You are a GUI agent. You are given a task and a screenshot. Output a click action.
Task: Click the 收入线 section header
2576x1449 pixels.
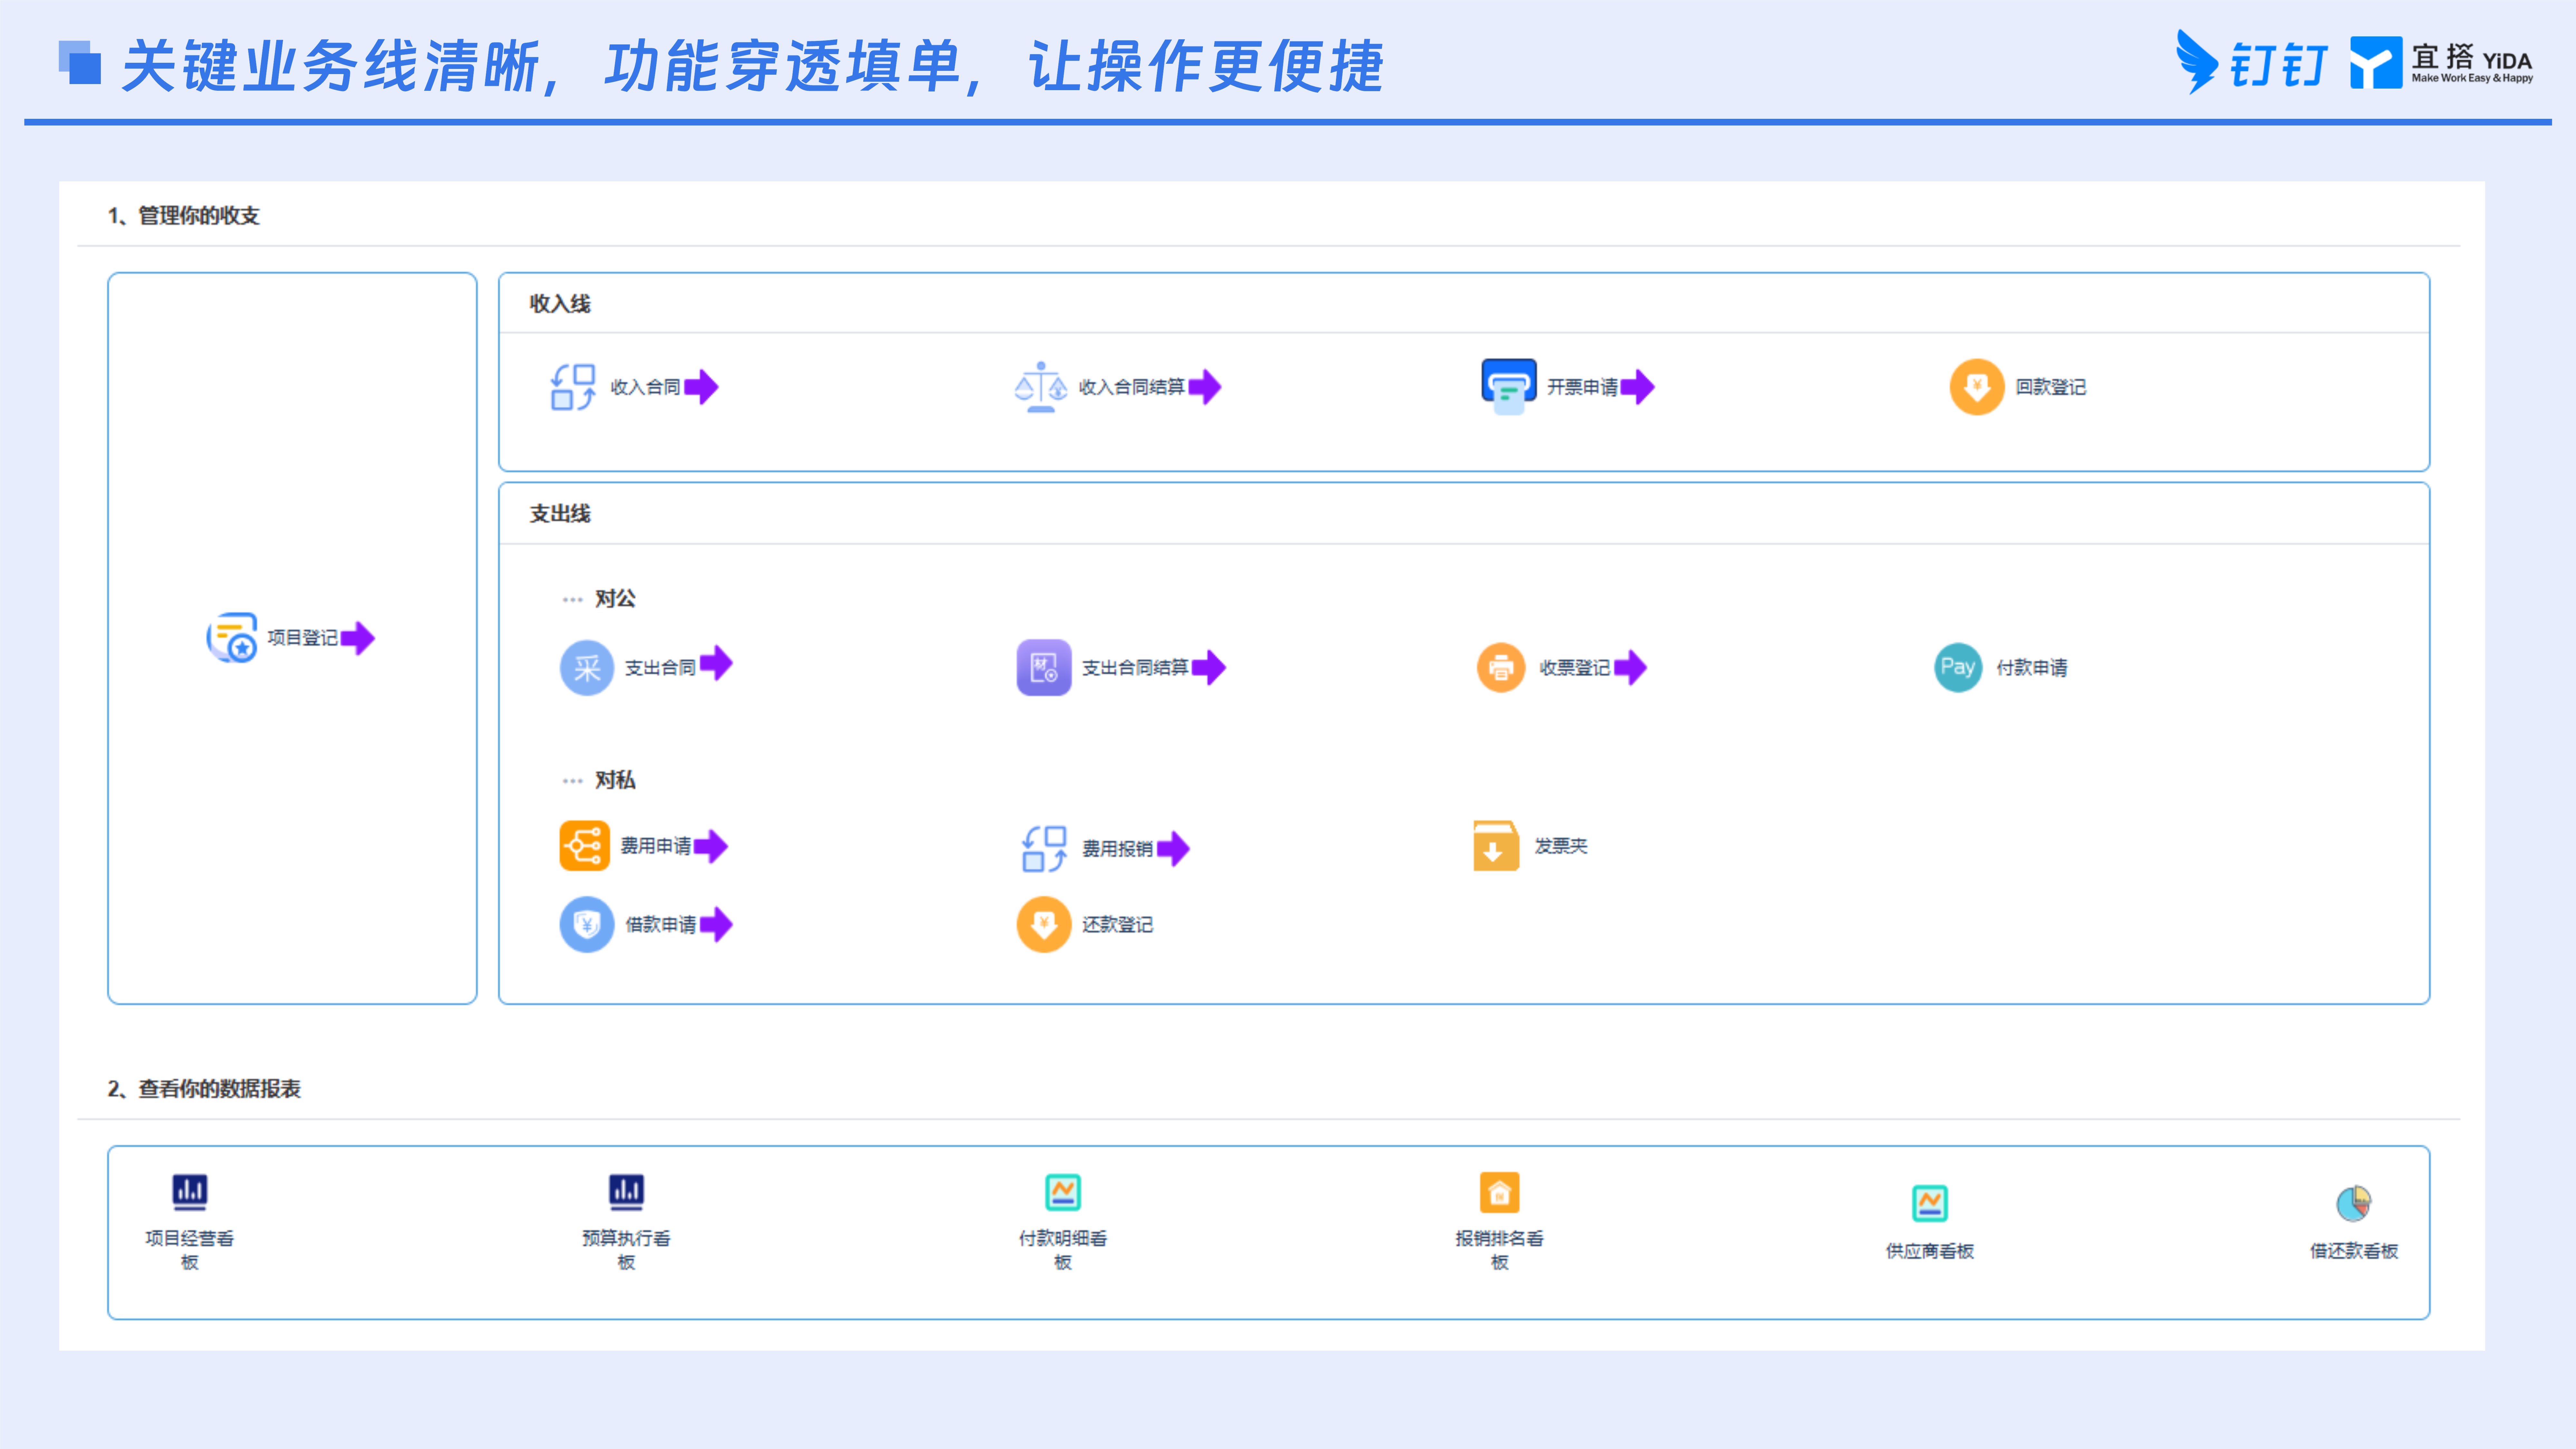(560, 304)
